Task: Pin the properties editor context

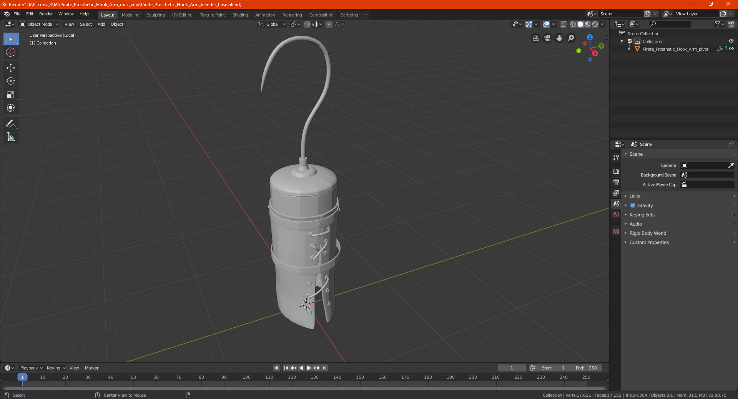Action: [731, 144]
